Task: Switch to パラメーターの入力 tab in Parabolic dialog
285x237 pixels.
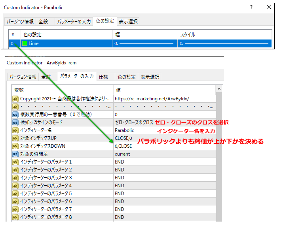Action: point(74,21)
